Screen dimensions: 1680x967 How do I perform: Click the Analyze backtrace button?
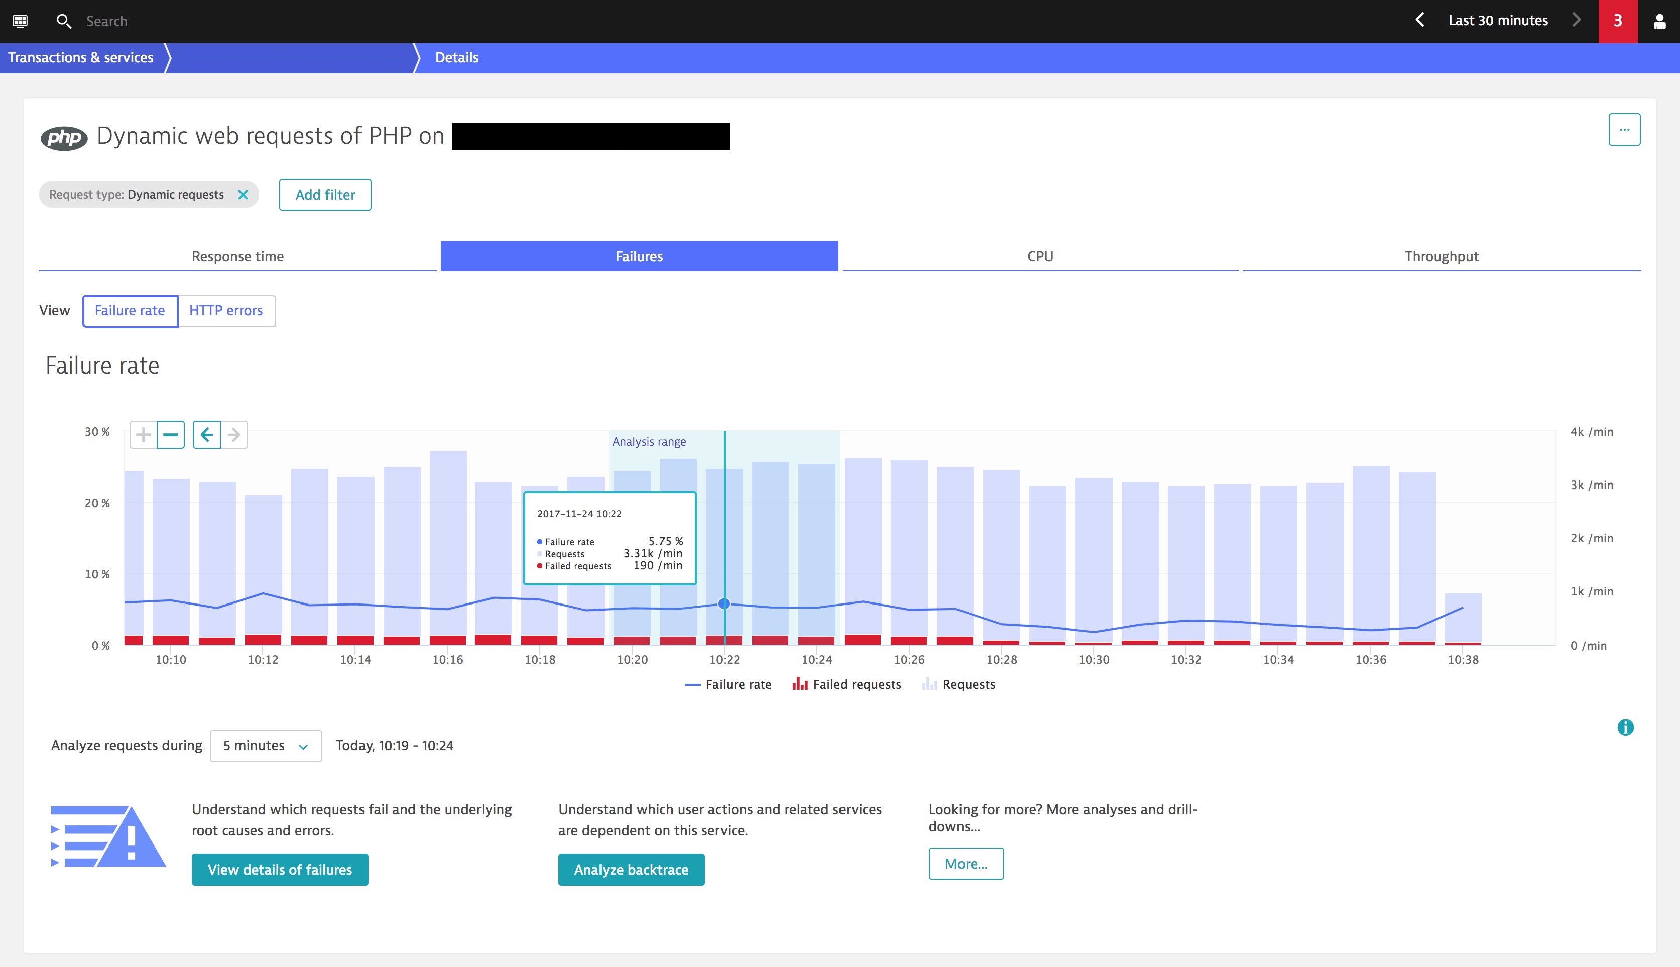[x=632, y=870]
